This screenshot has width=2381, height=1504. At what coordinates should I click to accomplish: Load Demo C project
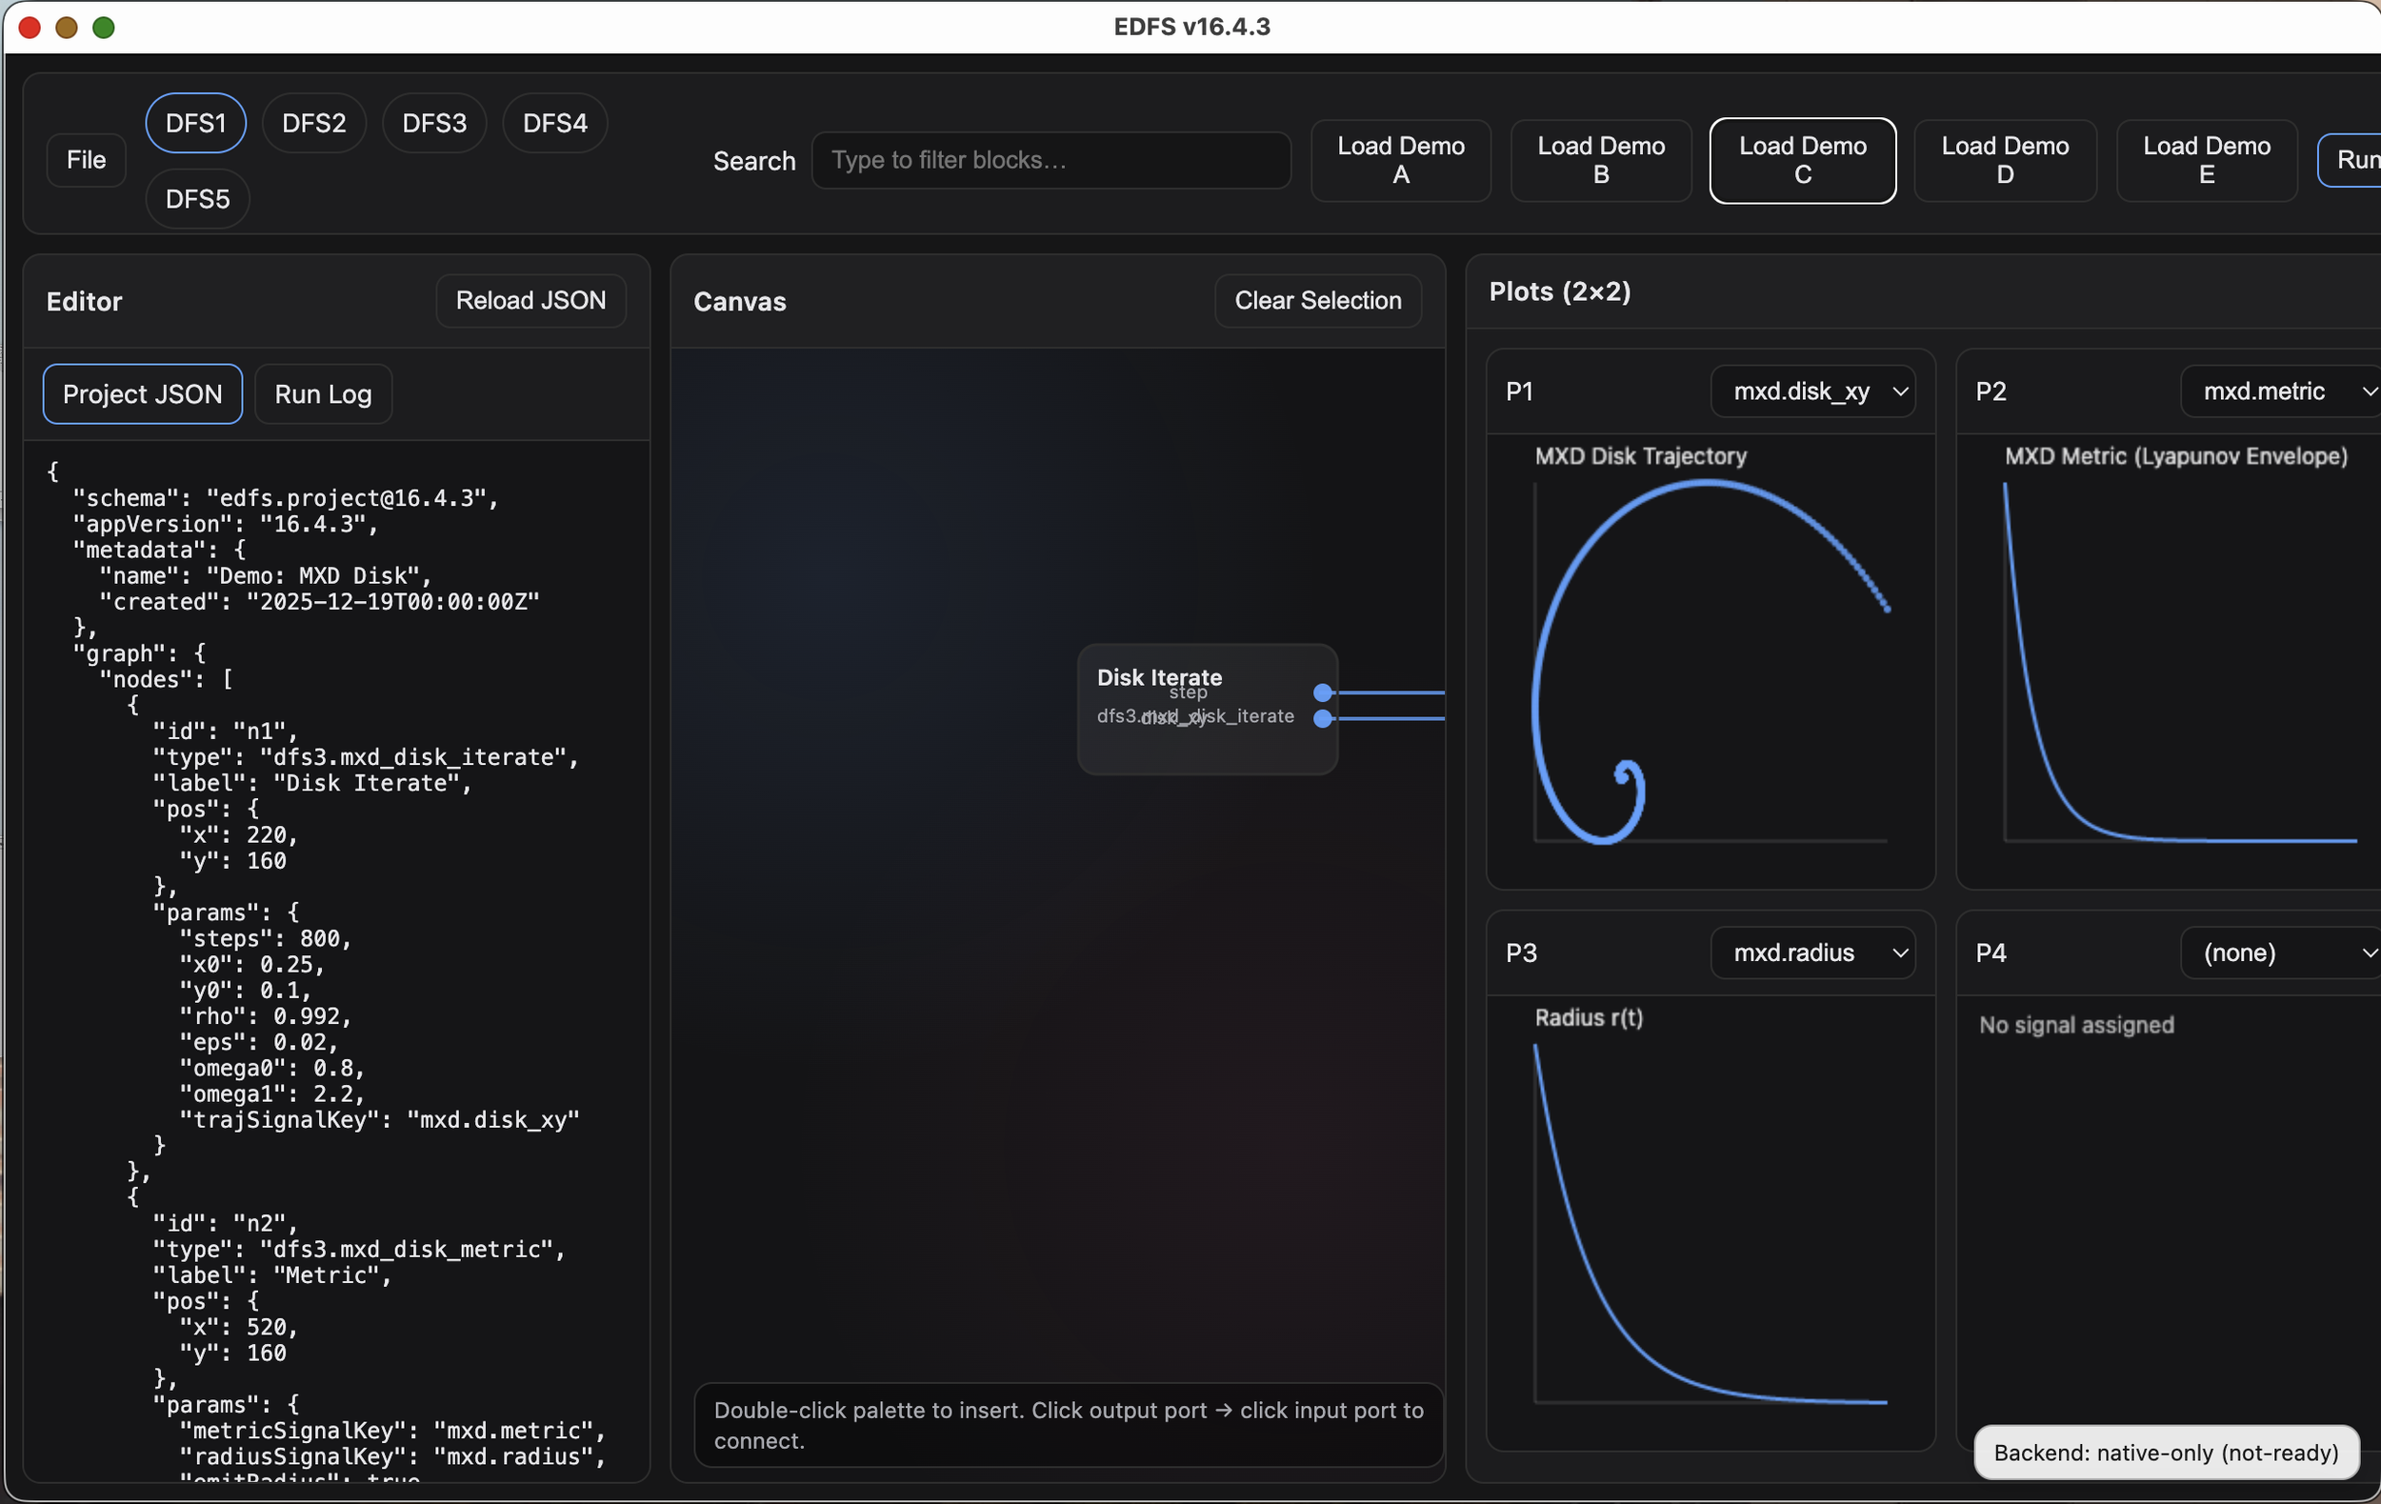[1802, 160]
